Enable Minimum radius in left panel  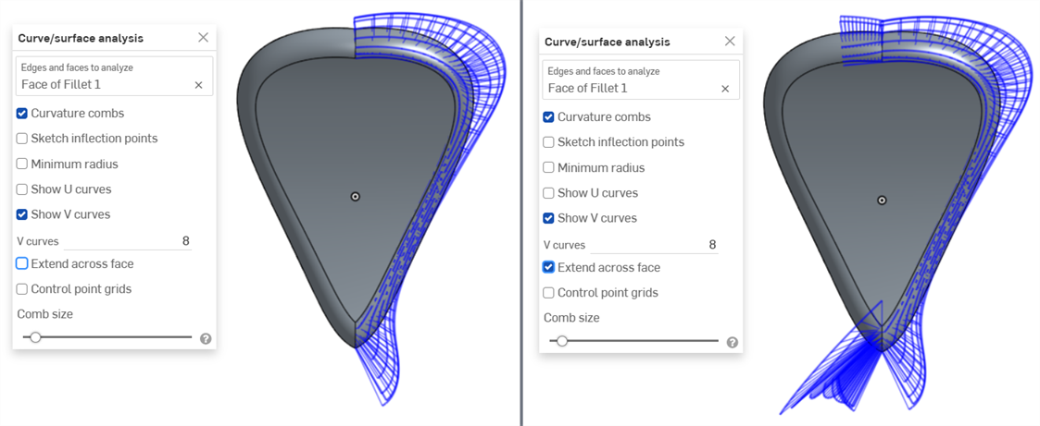[x=22, y=164]
